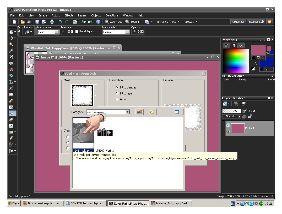The height and width of the screenshot is (214, 282).
Task: Switch to the Swatches tab in Materials
Action: point(241,45)
